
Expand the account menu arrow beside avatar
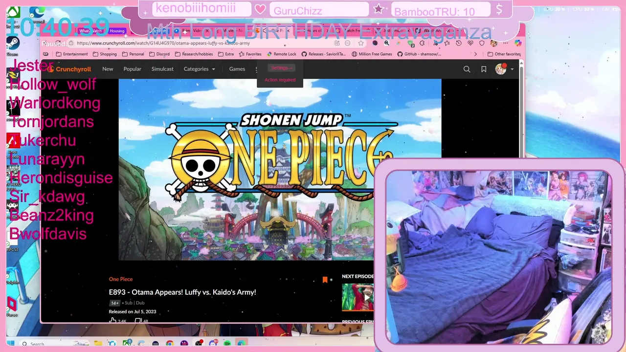[512, 69]
